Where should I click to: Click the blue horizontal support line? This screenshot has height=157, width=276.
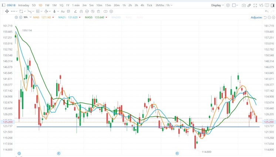[111, 127]
